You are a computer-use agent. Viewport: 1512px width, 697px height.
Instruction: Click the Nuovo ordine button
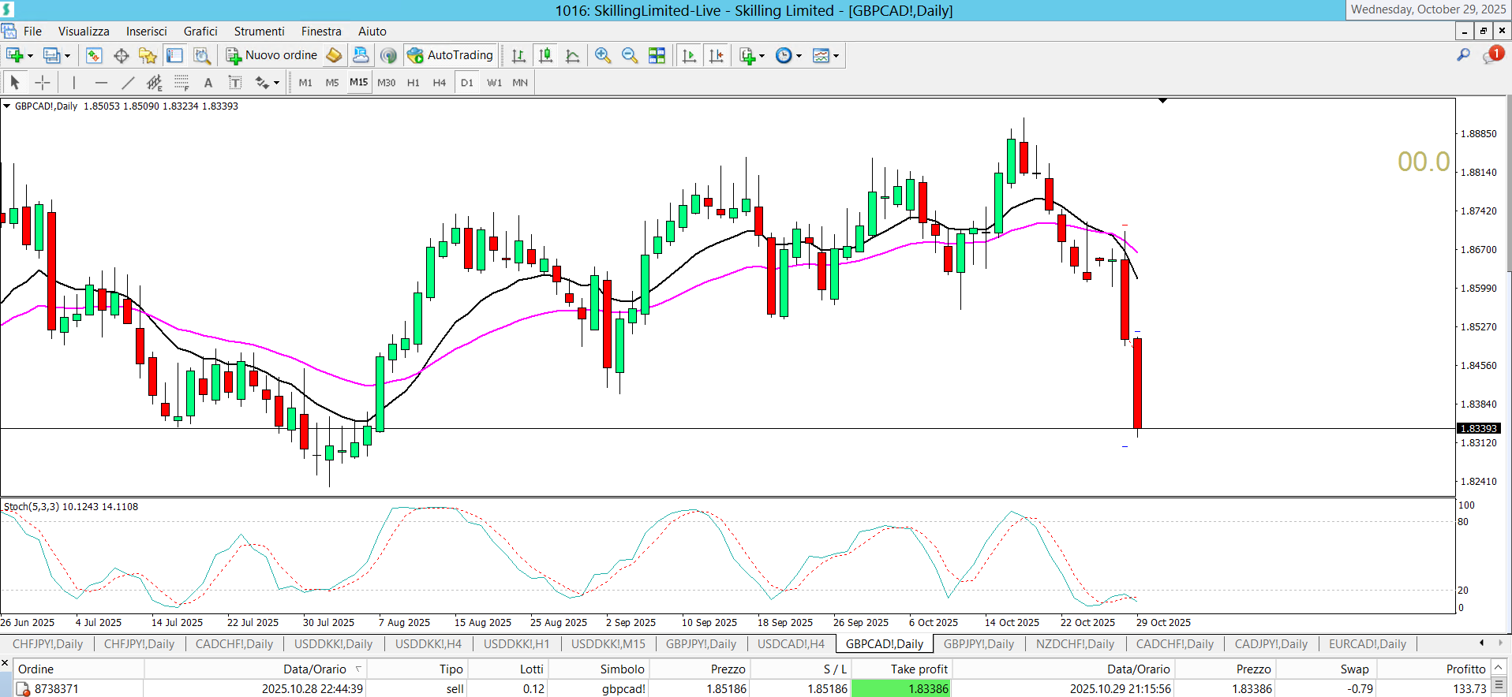tap(272, 55)
